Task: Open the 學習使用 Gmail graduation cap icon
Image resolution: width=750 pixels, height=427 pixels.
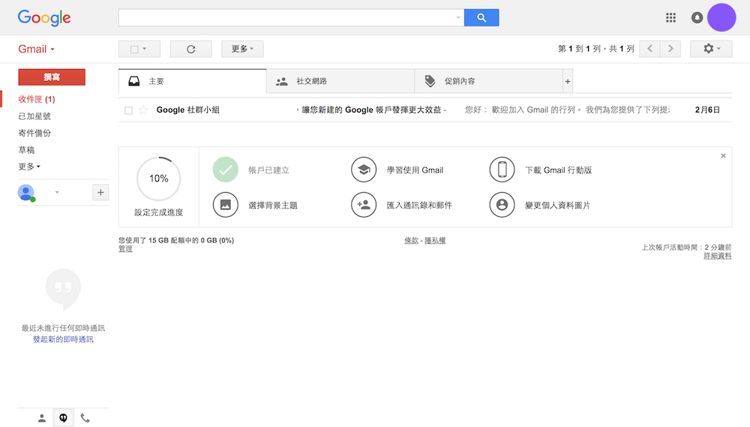Action: [364, 170]
